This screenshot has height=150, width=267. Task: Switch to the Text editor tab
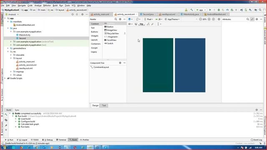104,105
